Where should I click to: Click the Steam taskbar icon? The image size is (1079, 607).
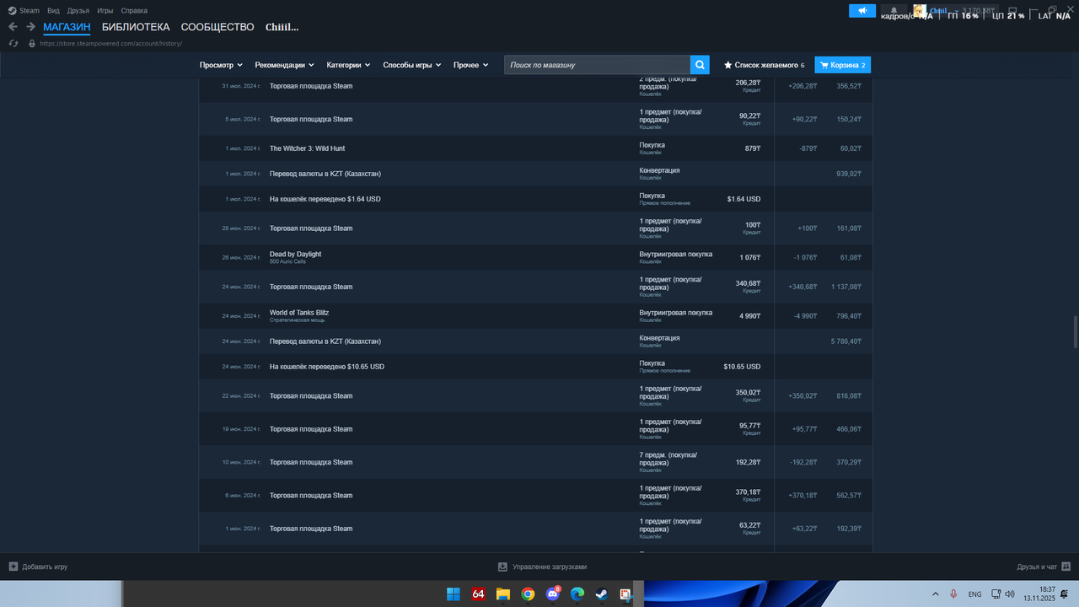602,594
